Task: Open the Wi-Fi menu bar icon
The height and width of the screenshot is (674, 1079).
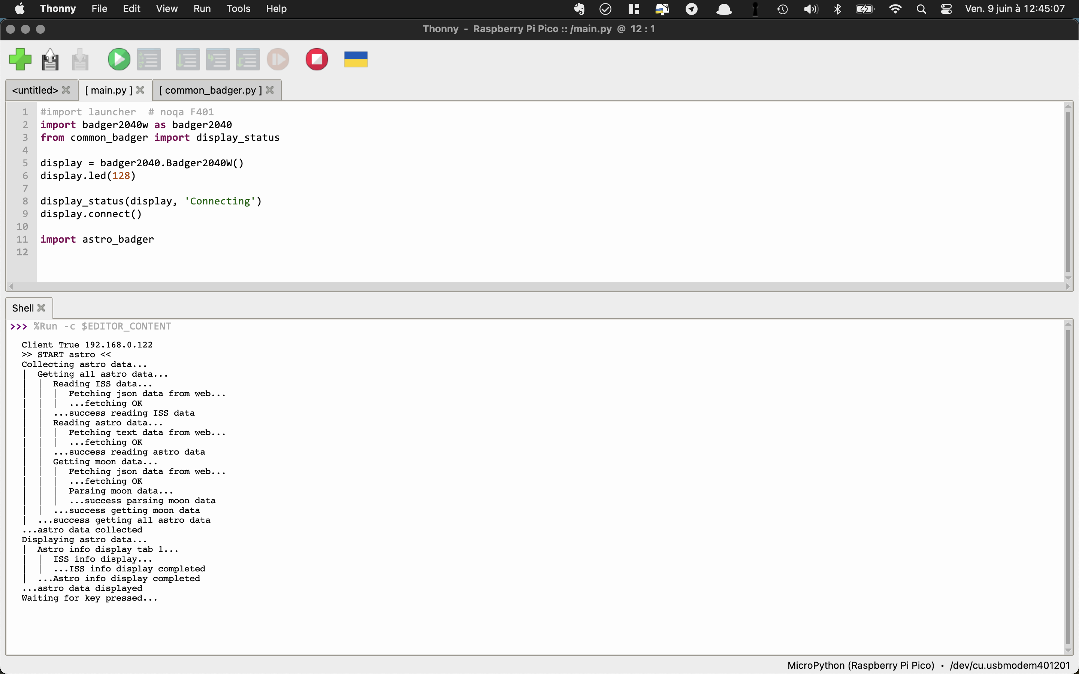Action: (x=895, y=9)
